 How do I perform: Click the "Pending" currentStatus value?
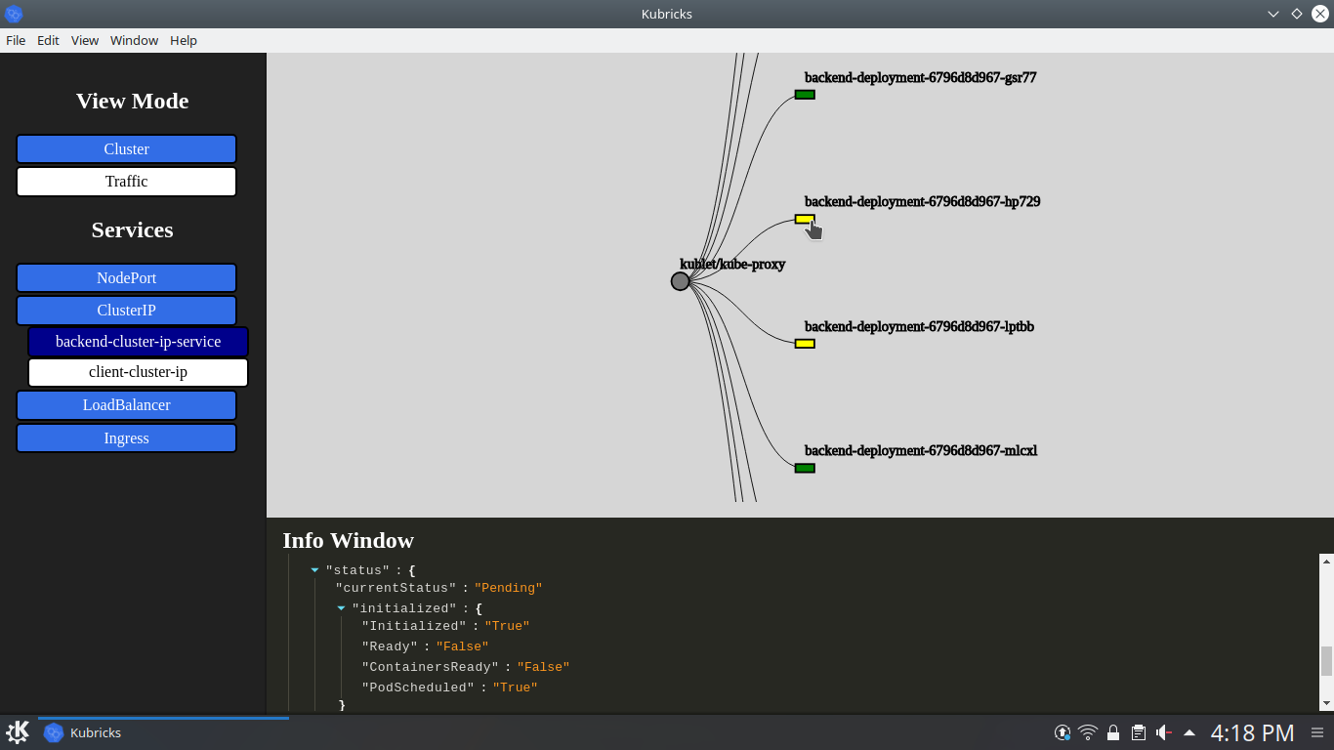point(508,588)
